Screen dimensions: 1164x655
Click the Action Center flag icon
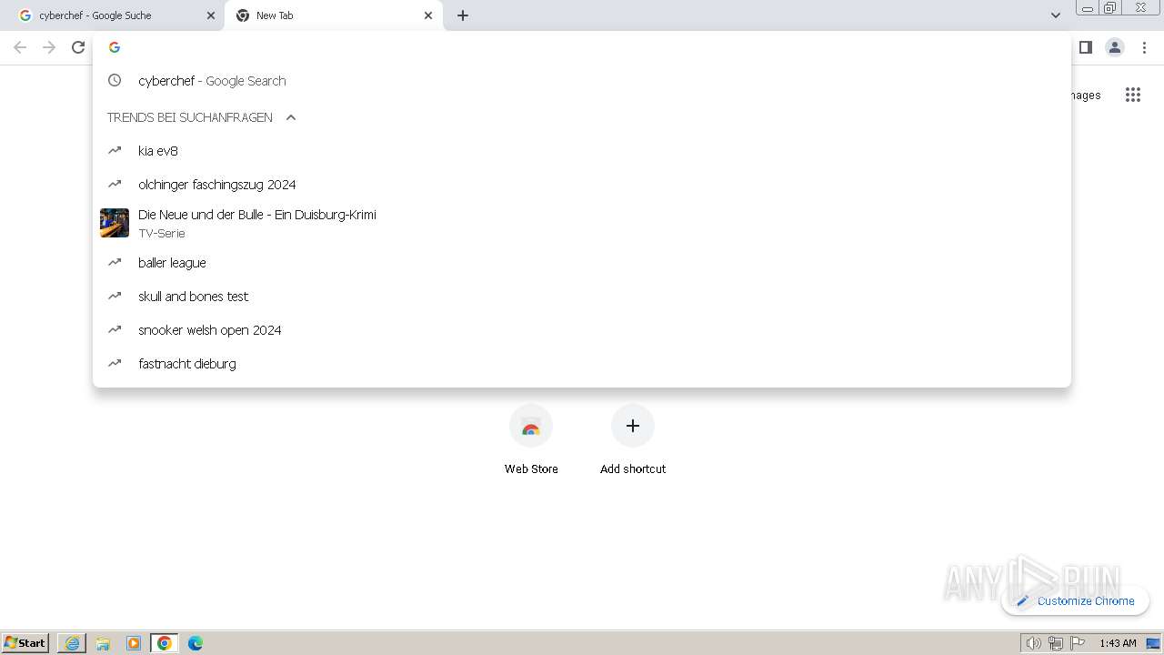(x=1078, y=643)
